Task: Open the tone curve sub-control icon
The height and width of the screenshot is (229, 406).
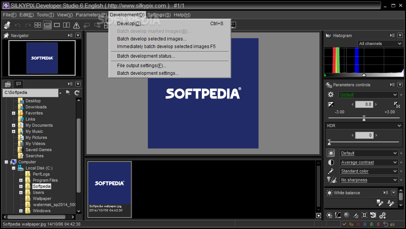Action: click(x=338, y=215)
